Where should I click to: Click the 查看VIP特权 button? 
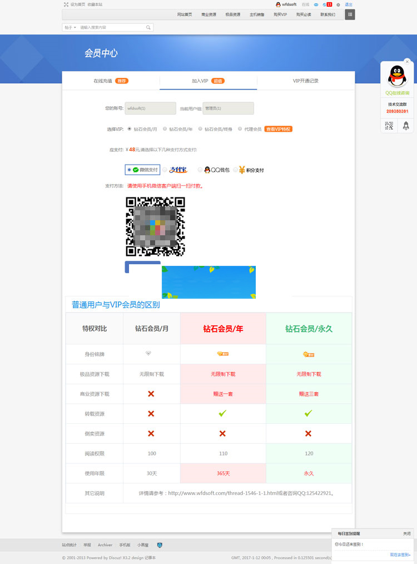click(278, 129)
